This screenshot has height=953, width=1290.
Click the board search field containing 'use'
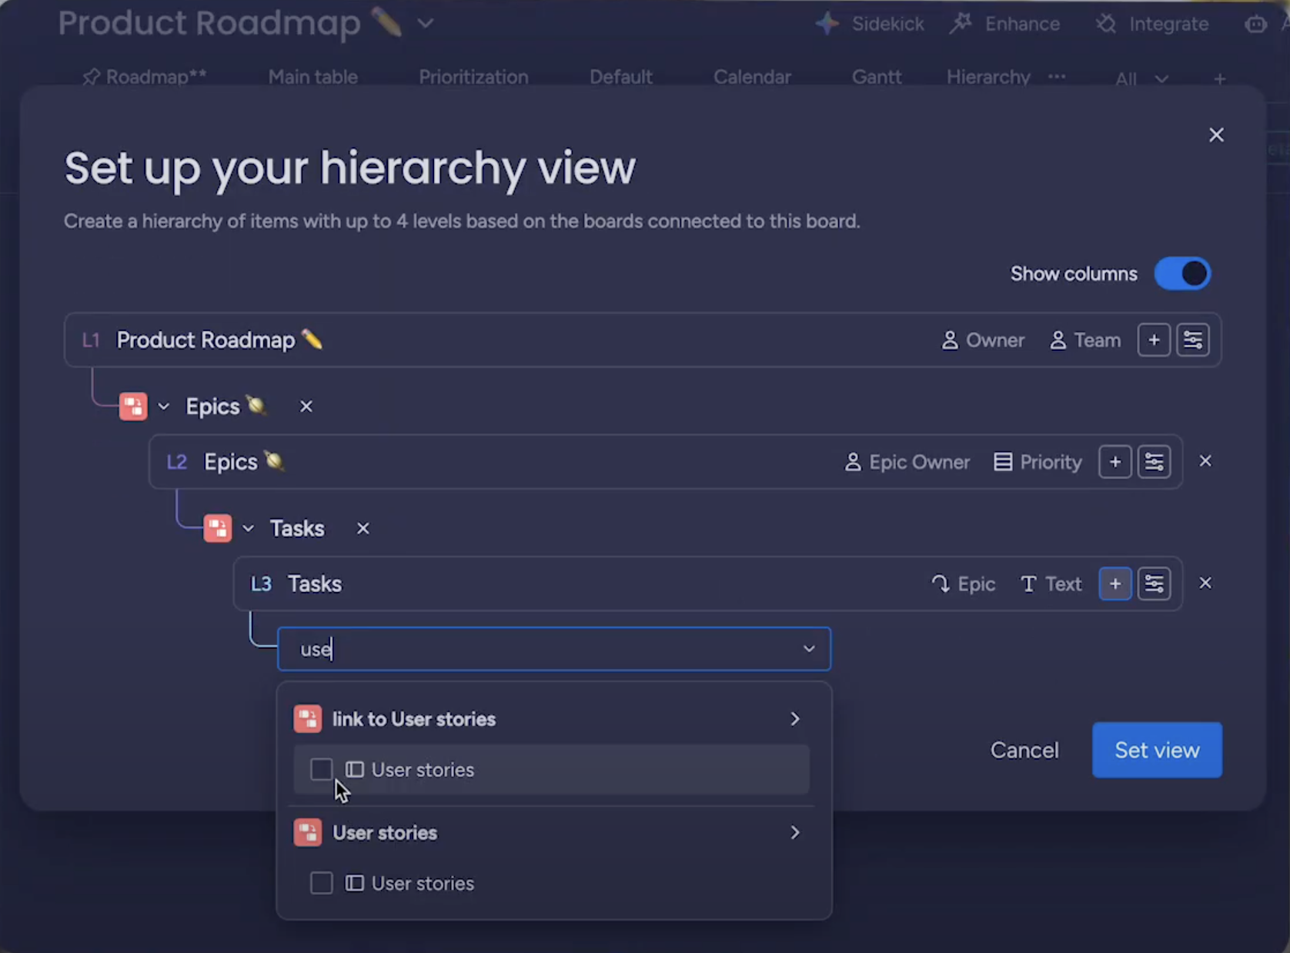[x=539, y=649]
